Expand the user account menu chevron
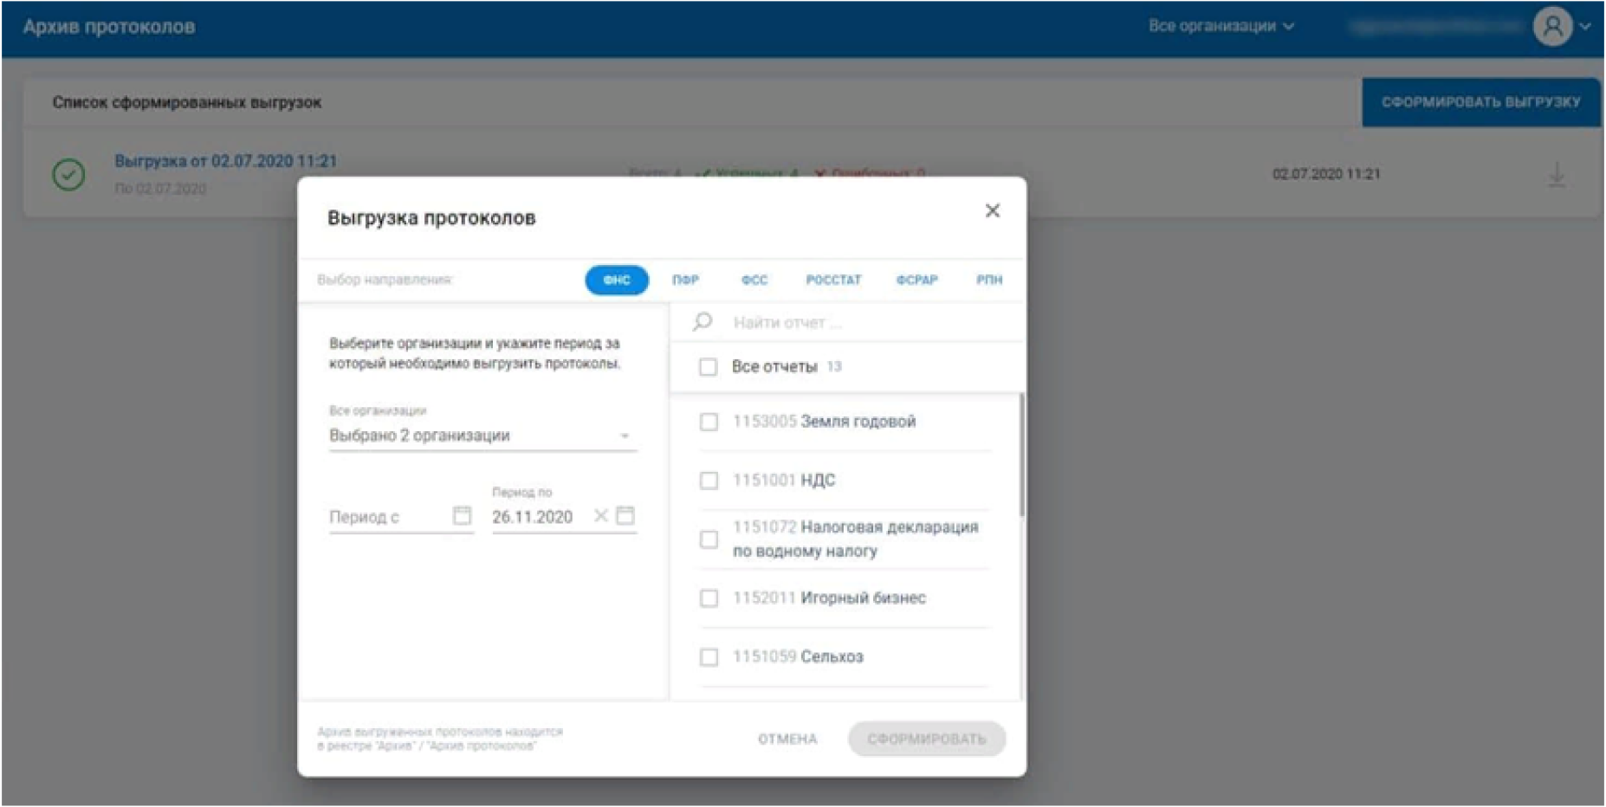Image resolution: width=1606 pixels, height=807 pixels. 1585,27
